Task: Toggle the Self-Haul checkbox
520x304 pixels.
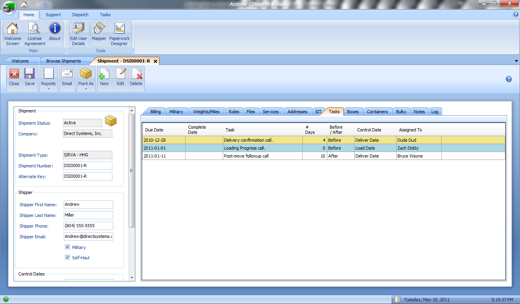Action: [x=68, y=258]
